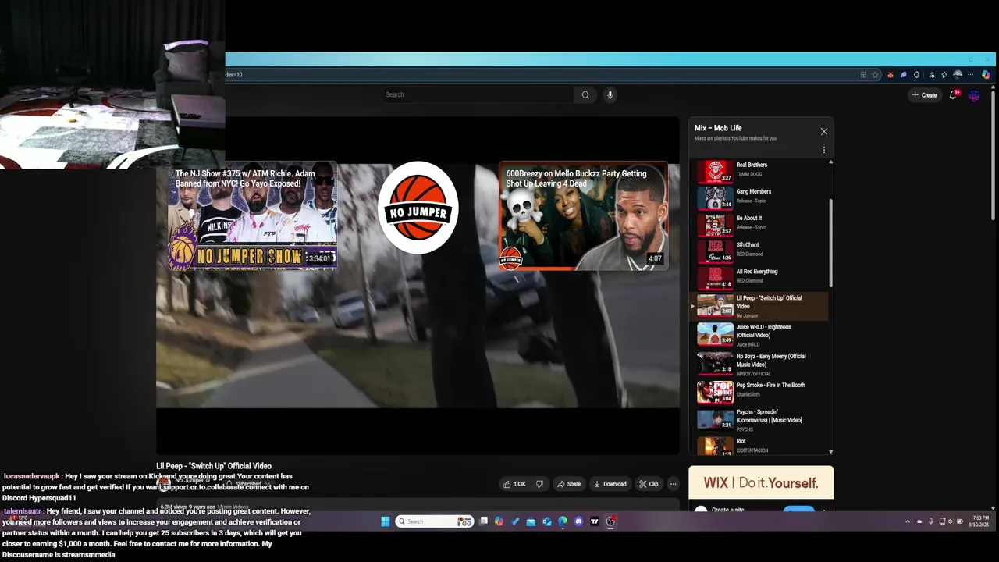Image resolution: width=999 pixels, height=562 pixels.
Task: Open YouTube account avatar menu
Action: (x=974, y=95)
